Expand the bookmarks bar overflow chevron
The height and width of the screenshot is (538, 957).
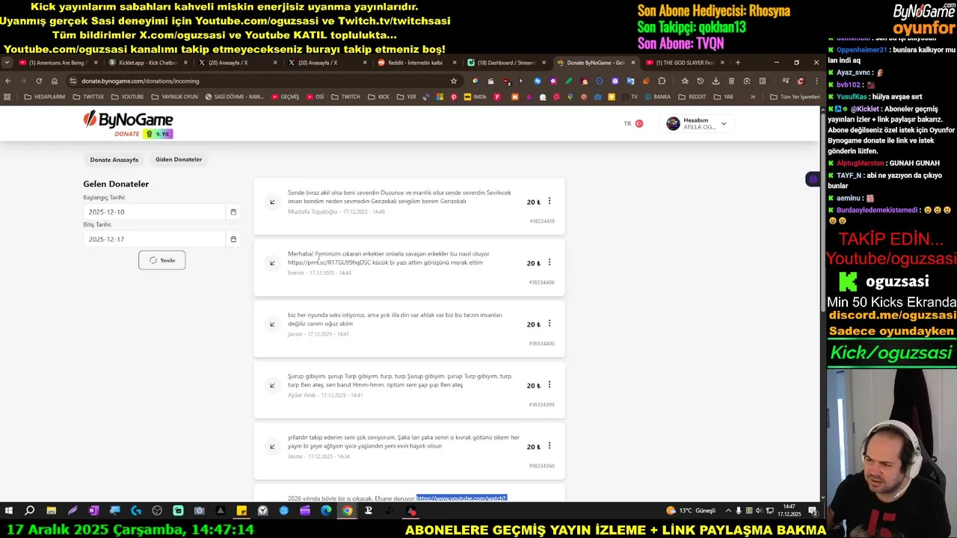click(753, 96)
